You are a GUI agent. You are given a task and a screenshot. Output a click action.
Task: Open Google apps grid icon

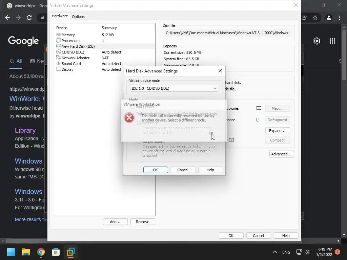[x=332, y=41]
